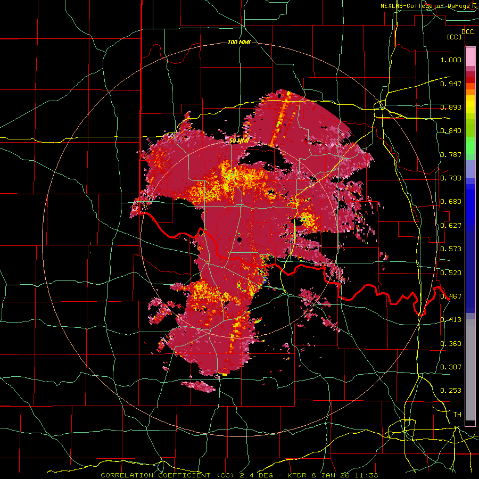Click the 1.000 value on the color scale
This screenshot has height=479, width=479.
(451, 60)
